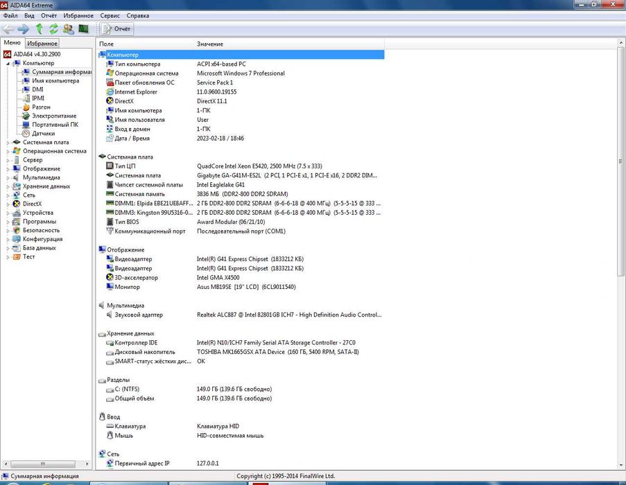Click the DirectX row icon in list
This screenshot has height=485, width=626.
coord(110,101)
